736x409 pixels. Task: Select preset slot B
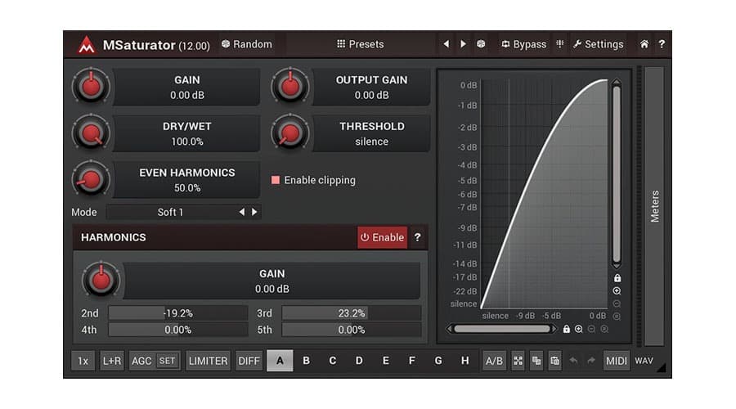[306, 361]
